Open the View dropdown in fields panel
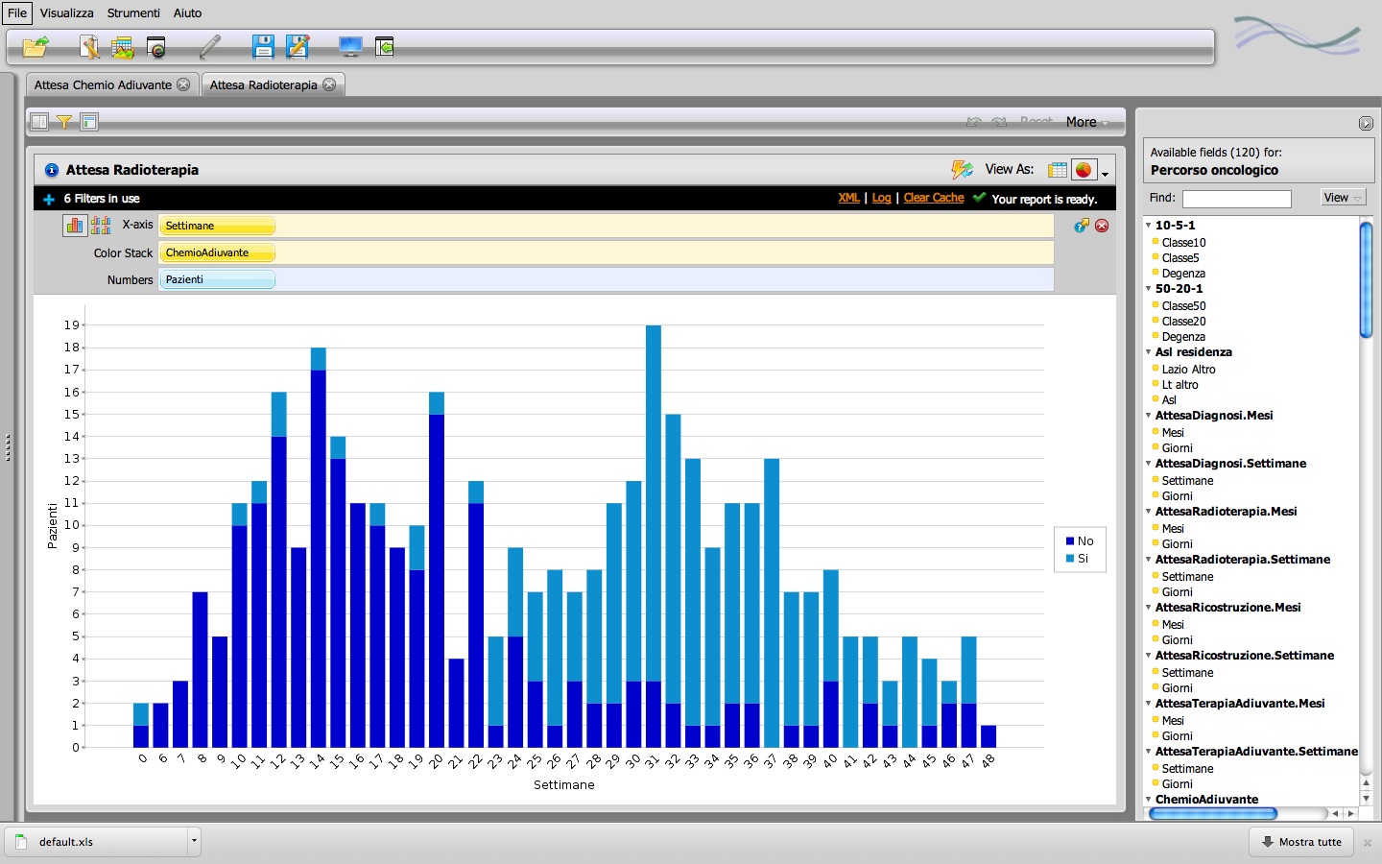The height and width of the screenshot is (864, 1382). [1343, 198]
